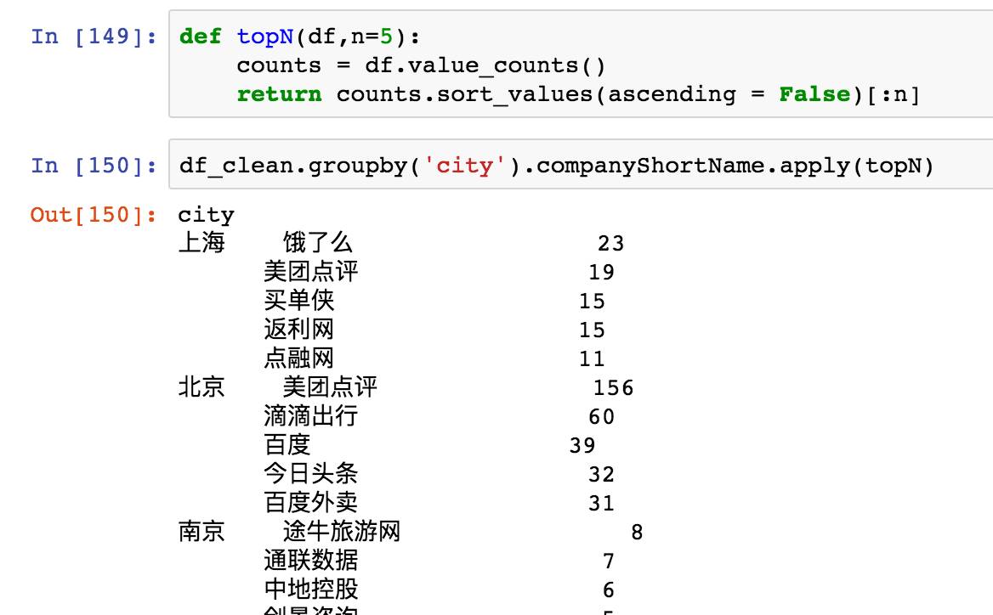Select the 南京 city index label

click(x=201, y=532)
